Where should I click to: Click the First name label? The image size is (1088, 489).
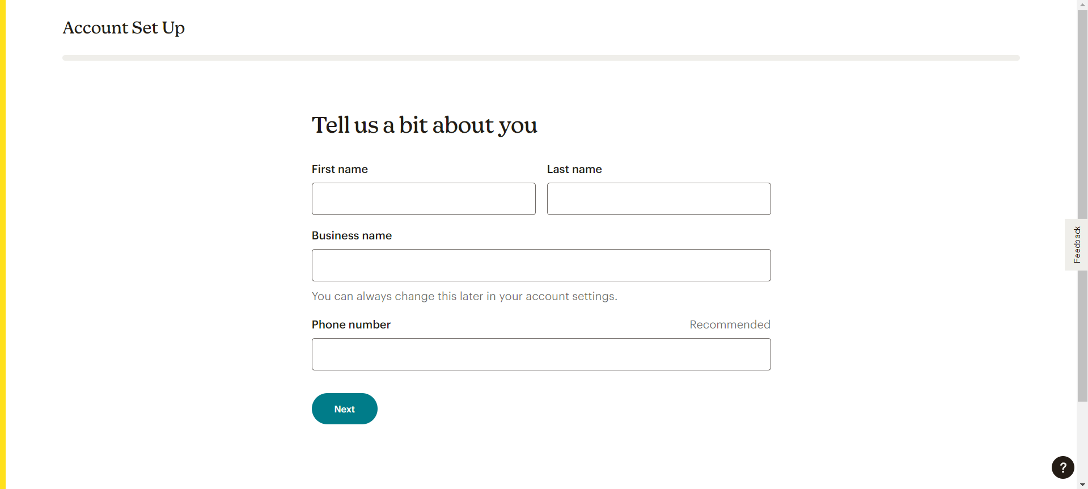[x=340, y=169]
